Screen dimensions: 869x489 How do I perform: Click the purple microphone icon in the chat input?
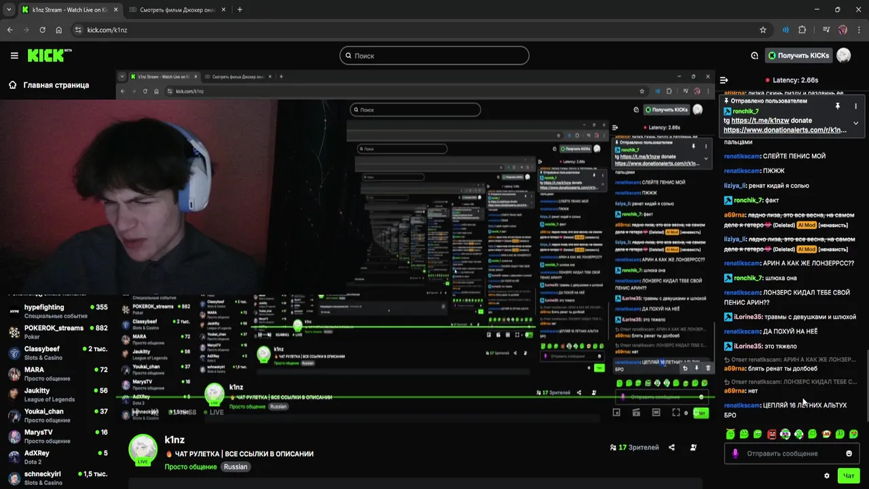(735, 454)
